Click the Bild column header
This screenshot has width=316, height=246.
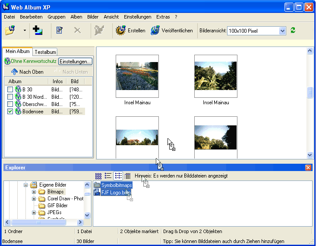[x=76, y=81]
